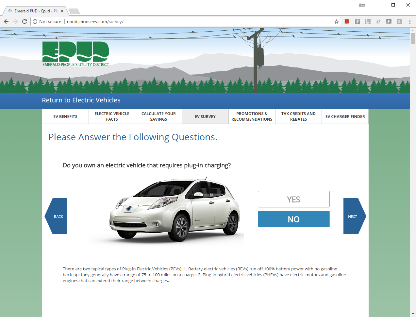The image size is (416, 317).
Task: Open the Chrome three-dot menu
Action: click(x=410, y=22)
